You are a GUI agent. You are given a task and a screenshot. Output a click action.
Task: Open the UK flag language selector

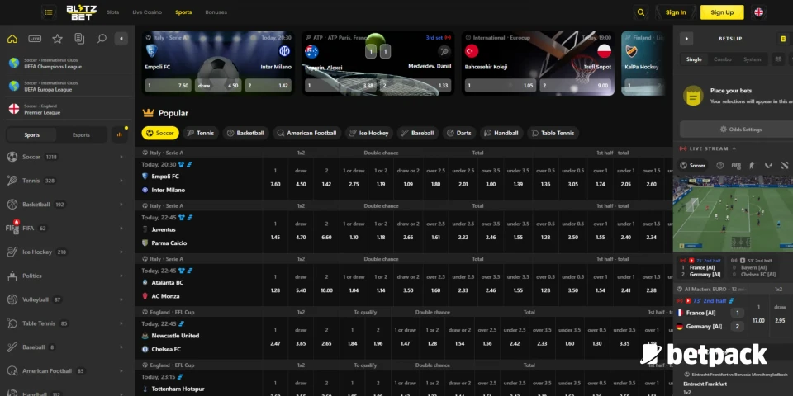coord(758,12)
